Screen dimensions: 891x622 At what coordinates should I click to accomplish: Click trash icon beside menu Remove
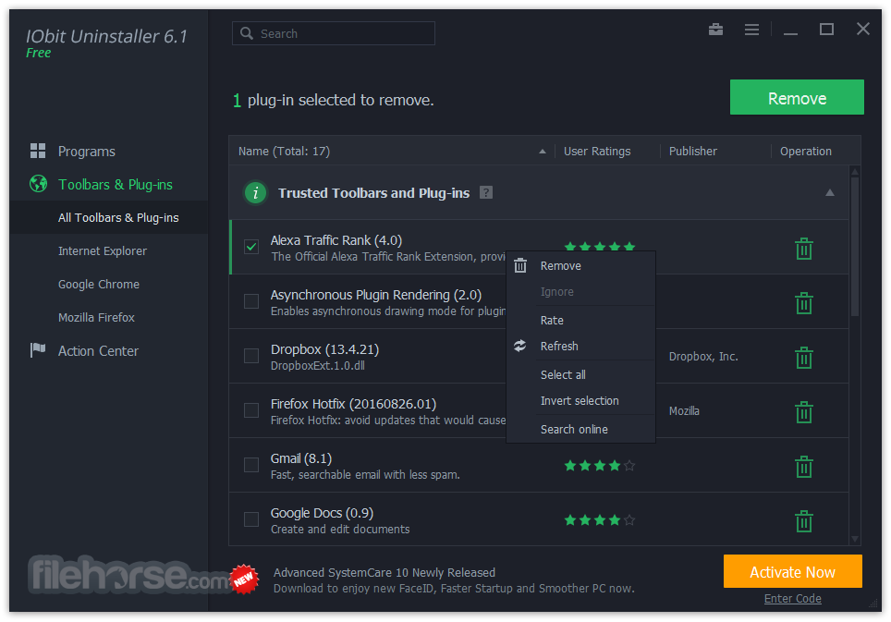point(520,265)
